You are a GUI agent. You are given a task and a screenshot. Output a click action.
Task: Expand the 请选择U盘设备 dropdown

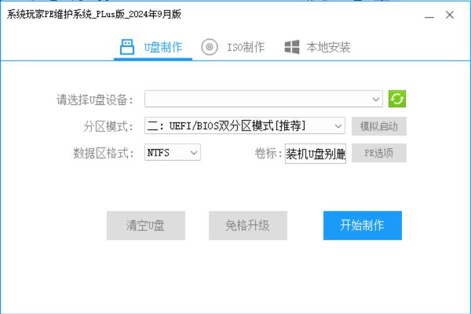(x=263, y=99)
